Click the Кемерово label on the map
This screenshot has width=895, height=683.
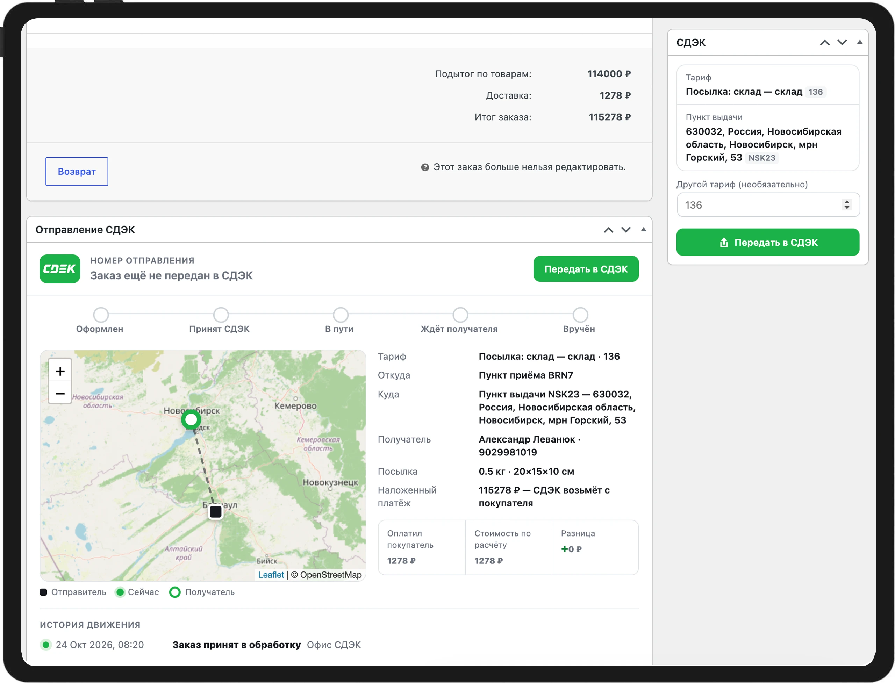click(x=295, y=406)
